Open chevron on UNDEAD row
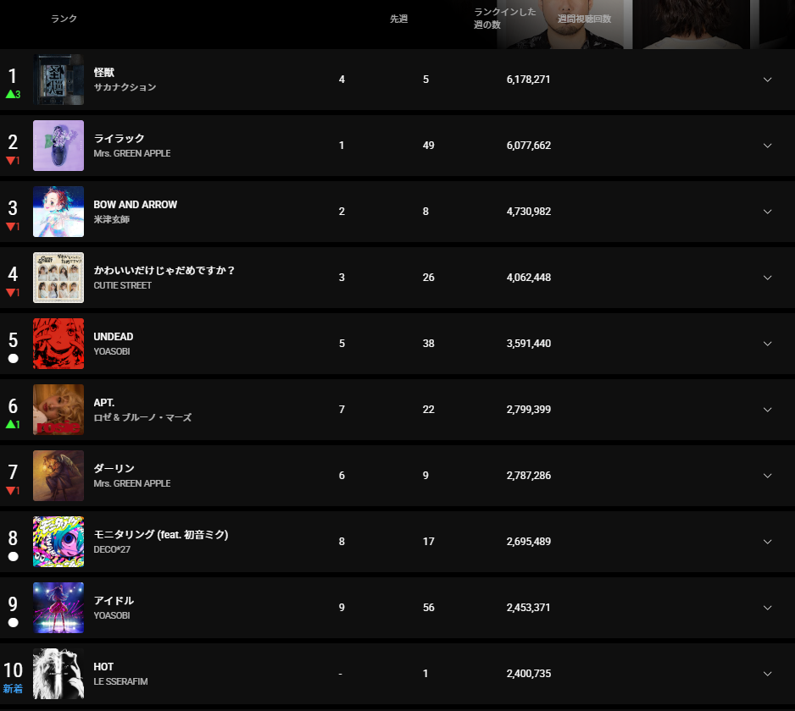Image resolution: width=795 pixels, height=711 pixels. coord(767,344)
